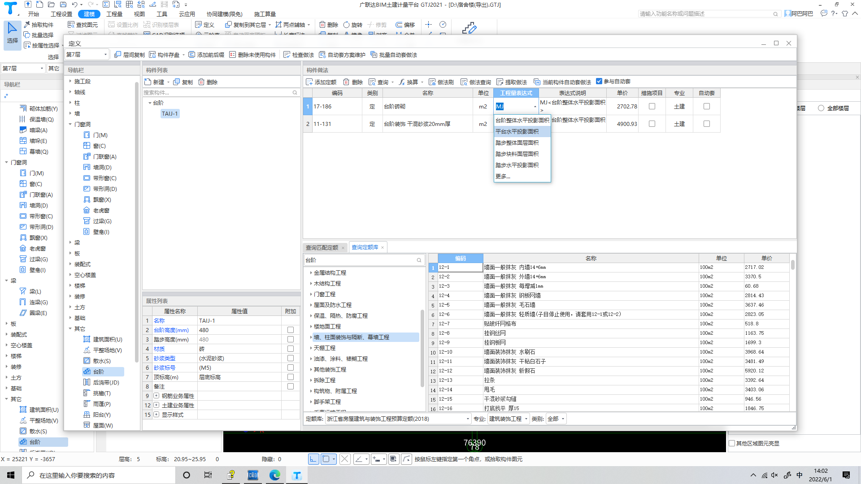Choose 更多... in expression dropdown list

[x=522, y=176]
